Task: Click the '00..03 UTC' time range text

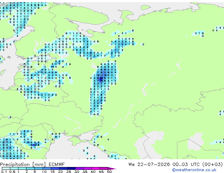Action: tap(186, 165)
